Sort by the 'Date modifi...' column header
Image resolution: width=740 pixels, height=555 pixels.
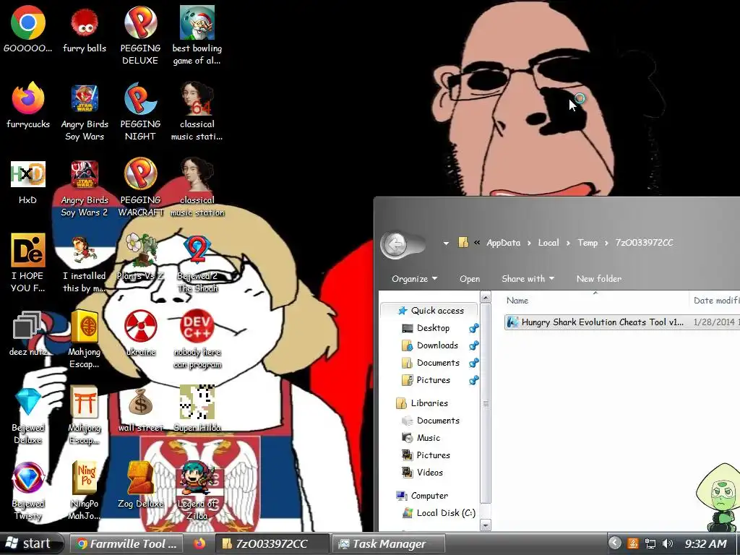[715, 301]
